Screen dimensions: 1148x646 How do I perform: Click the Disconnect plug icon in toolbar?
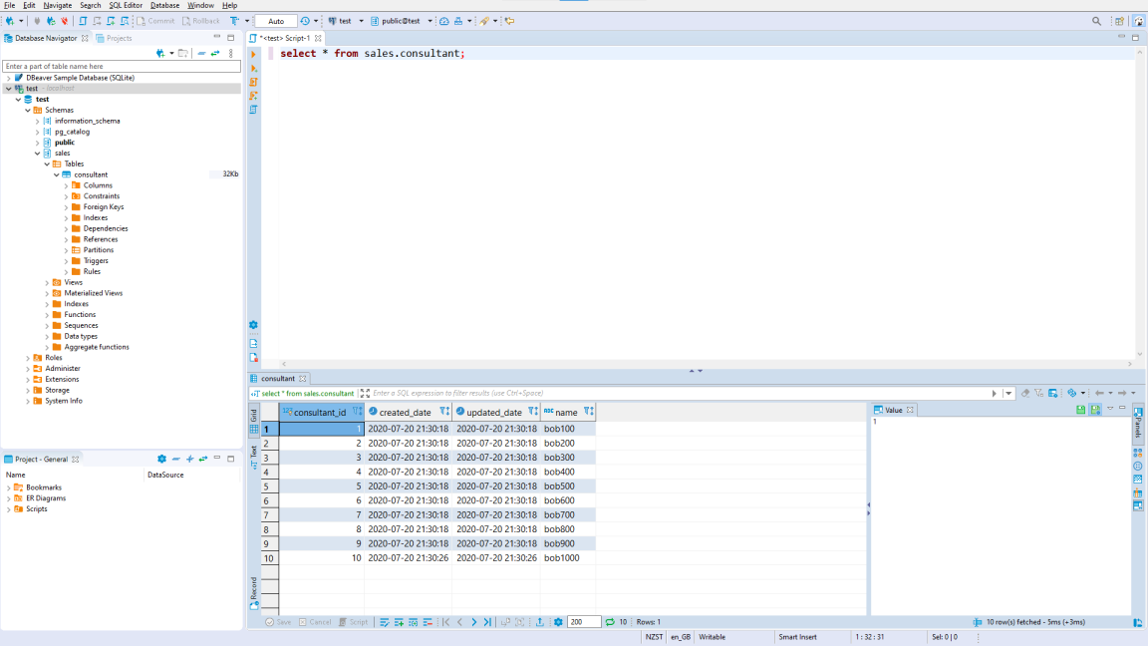point(65,21)
